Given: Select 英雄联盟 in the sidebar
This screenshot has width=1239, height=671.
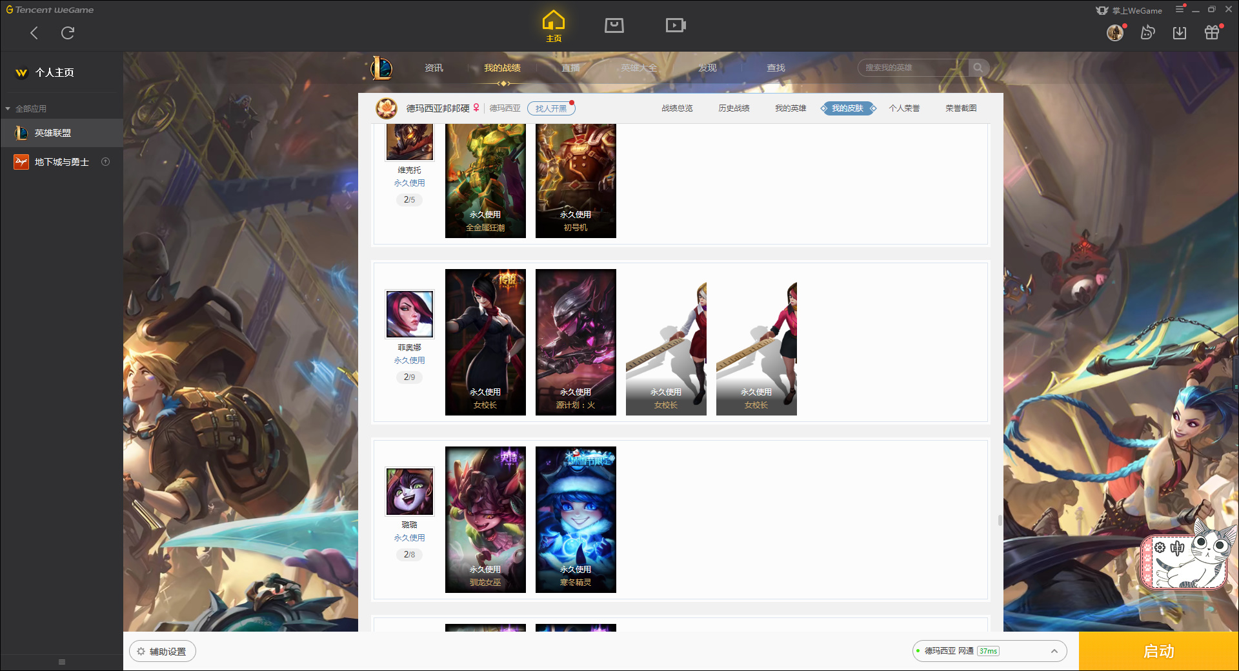Looking at the screenshot, I should point(61,133).
